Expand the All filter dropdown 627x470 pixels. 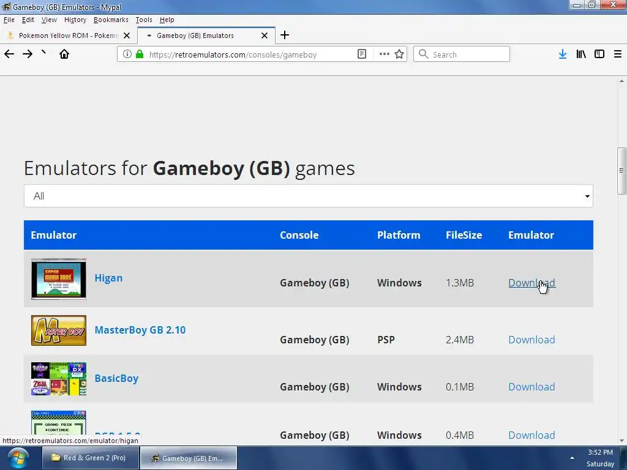(309, 196)
